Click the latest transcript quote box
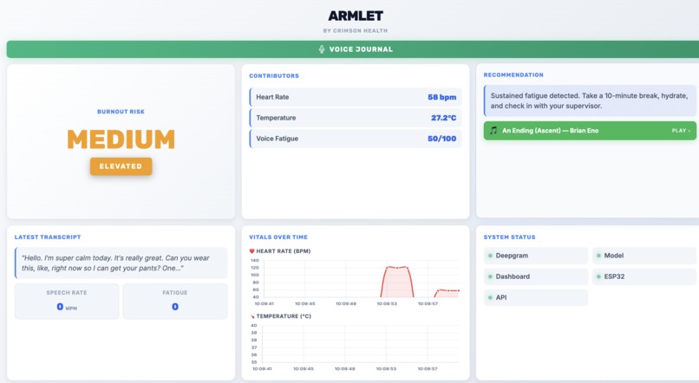This screenshot has width=699, height=383. point(121,263)
